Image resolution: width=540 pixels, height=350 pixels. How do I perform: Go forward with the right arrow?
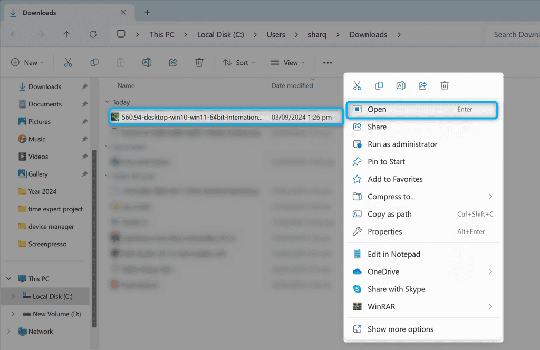coord(40,34)
